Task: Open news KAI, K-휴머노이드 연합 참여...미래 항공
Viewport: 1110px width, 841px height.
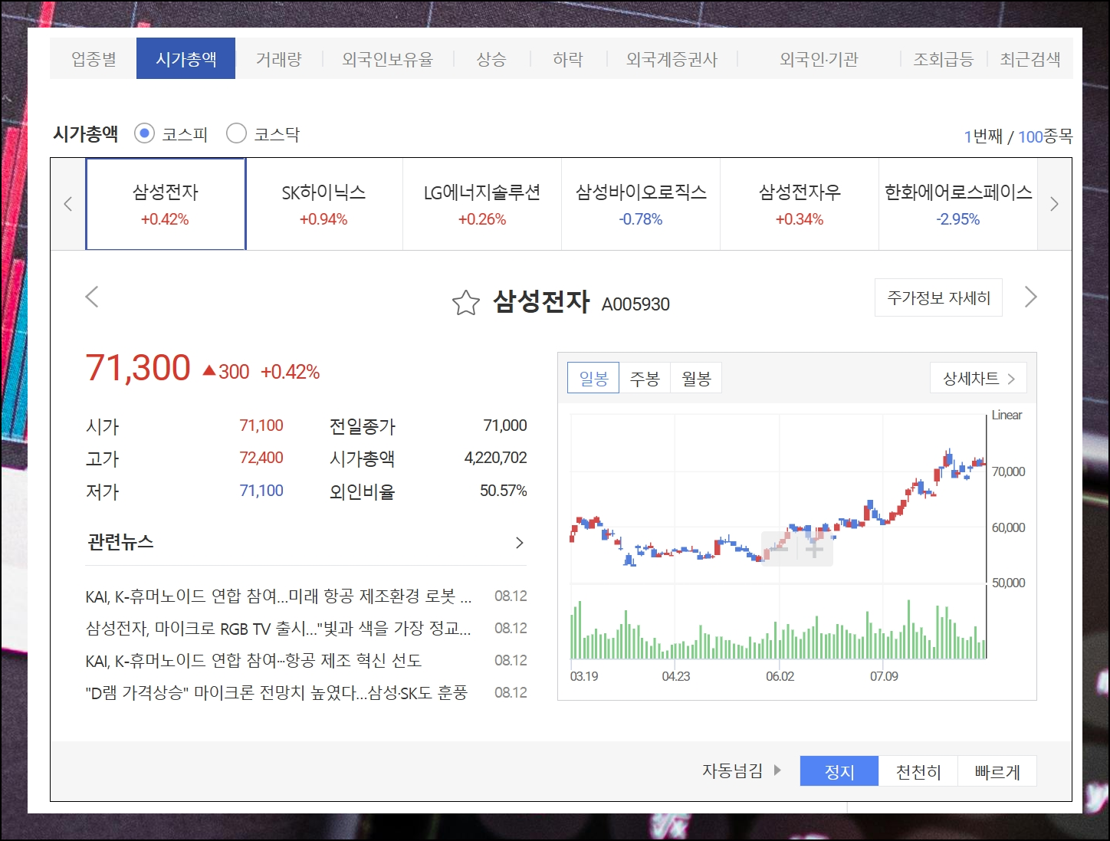Action: tap(279, 596)
